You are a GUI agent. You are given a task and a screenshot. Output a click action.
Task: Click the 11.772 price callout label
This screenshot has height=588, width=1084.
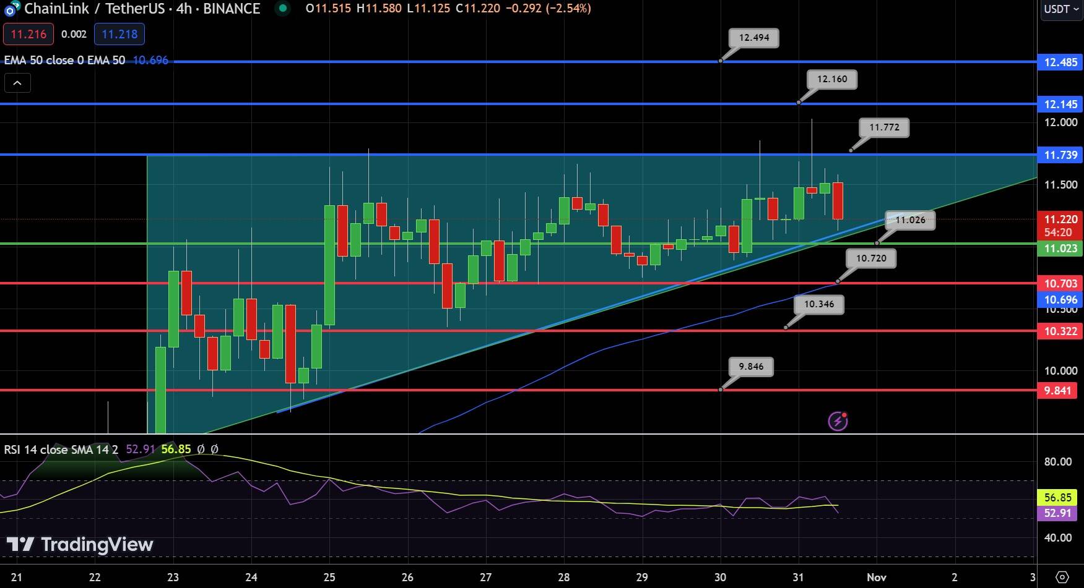coord(884,128)
